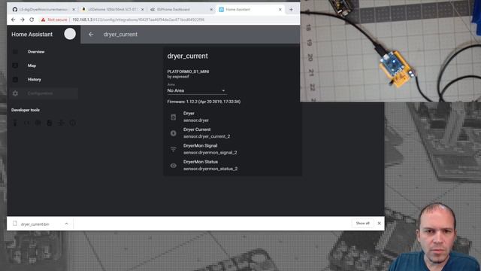
Task: Open History in the sidebar
Action: [43, 80]
